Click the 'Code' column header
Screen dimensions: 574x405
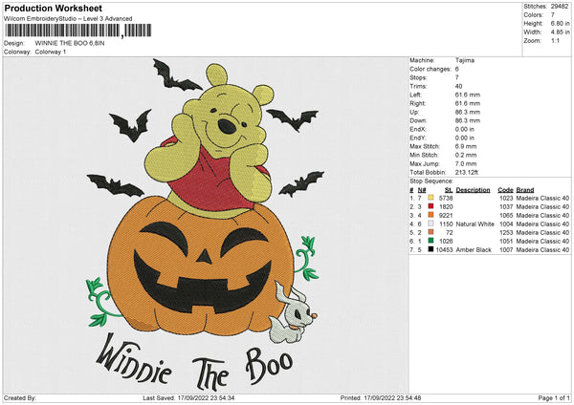click(x=505, y=190)
